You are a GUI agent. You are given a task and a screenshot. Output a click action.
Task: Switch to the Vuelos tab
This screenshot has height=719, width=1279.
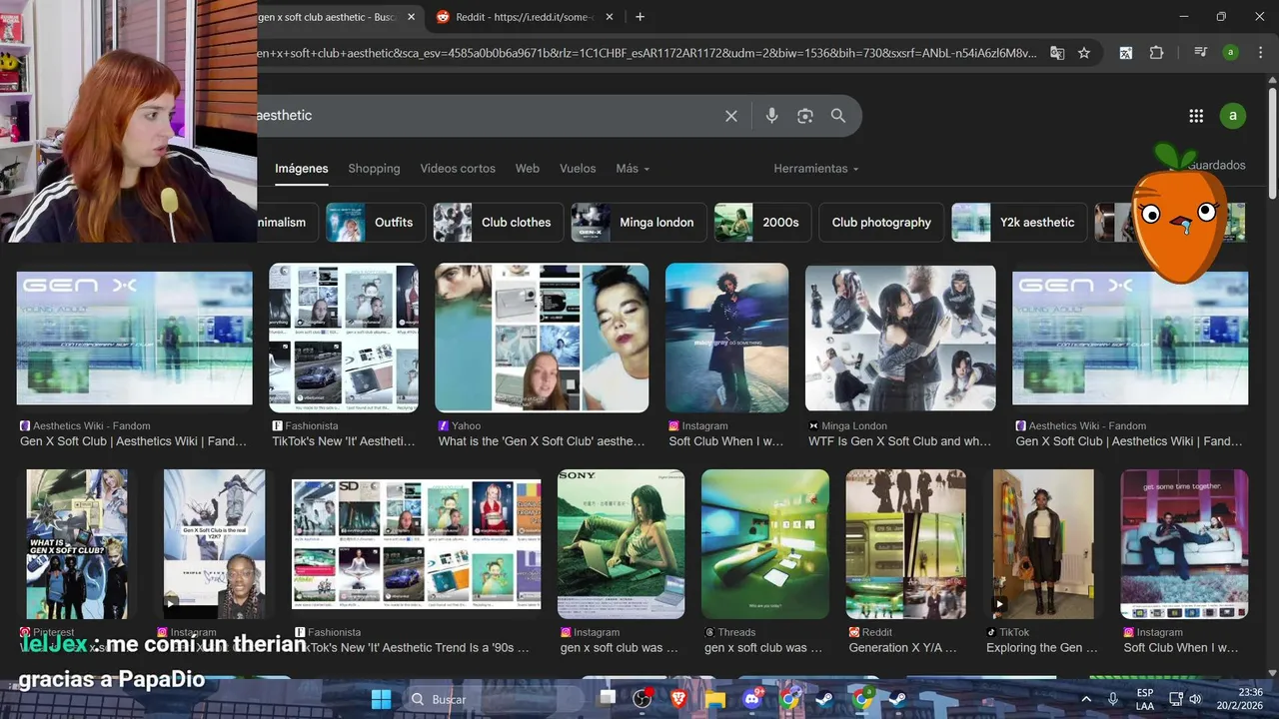click(578, 169)
